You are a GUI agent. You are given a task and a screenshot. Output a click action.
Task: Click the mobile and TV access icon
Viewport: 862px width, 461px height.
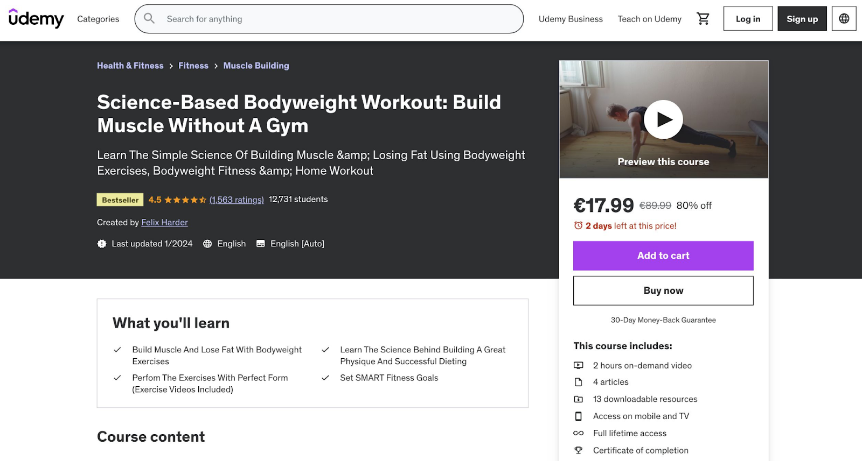(x=579, y=416)
